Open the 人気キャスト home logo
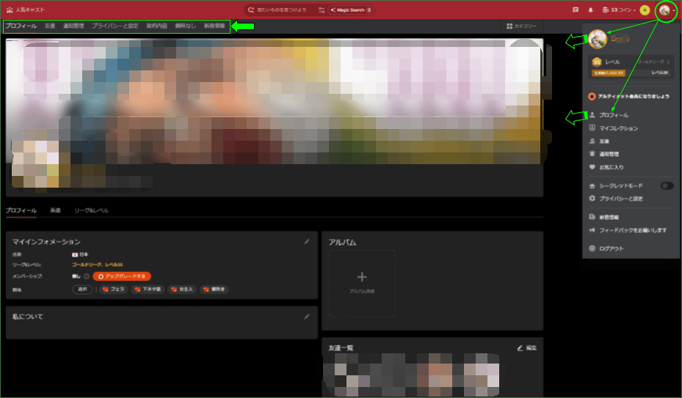 26,10
